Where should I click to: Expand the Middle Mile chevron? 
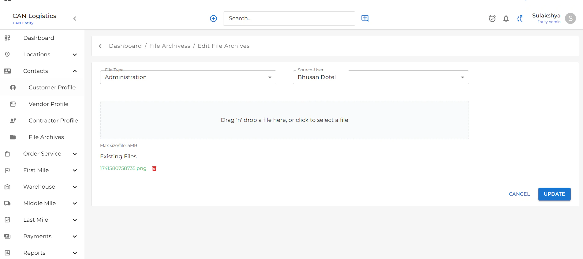click(75, 203)
